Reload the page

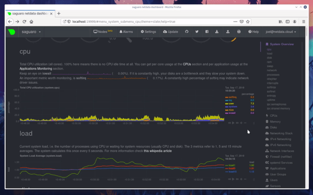tap(24, 22)
